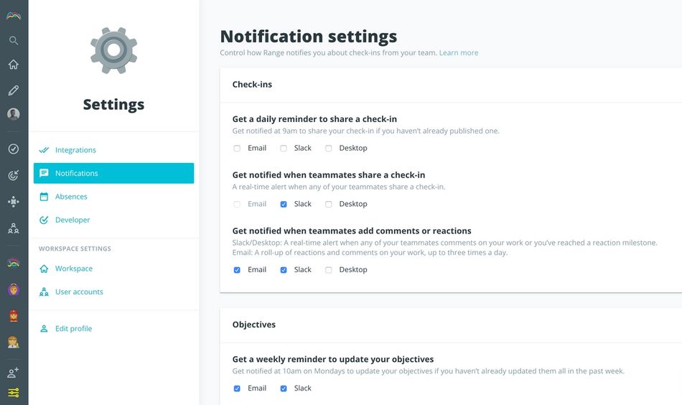Open the Integrations settings page
Image resolution: width=682 pixels, height=405 pixels.
point(75,150)
